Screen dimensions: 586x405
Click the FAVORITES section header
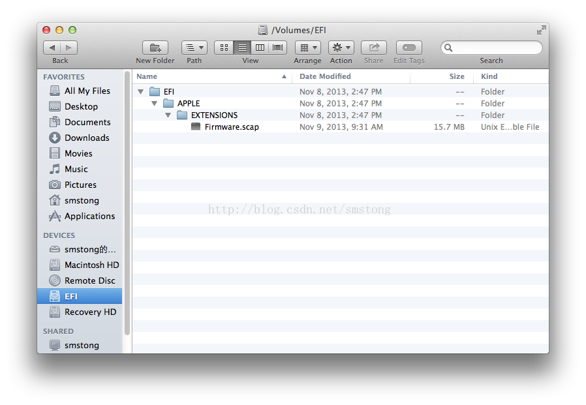[x=64, y=77]
